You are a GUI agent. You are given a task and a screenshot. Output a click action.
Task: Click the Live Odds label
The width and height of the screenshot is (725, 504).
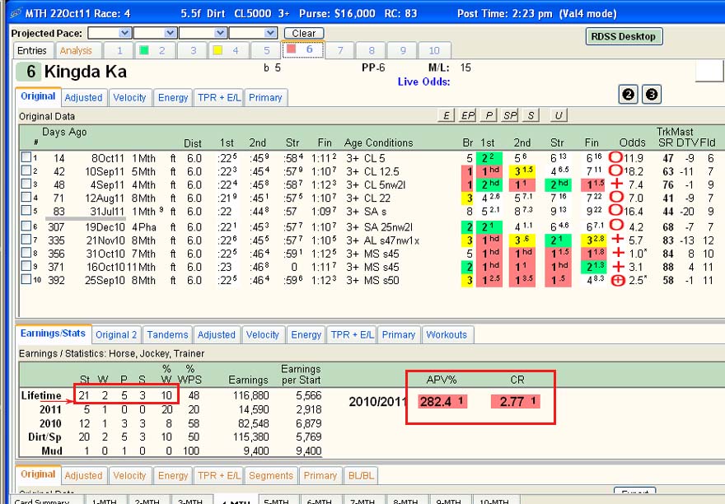pos(423,82)
